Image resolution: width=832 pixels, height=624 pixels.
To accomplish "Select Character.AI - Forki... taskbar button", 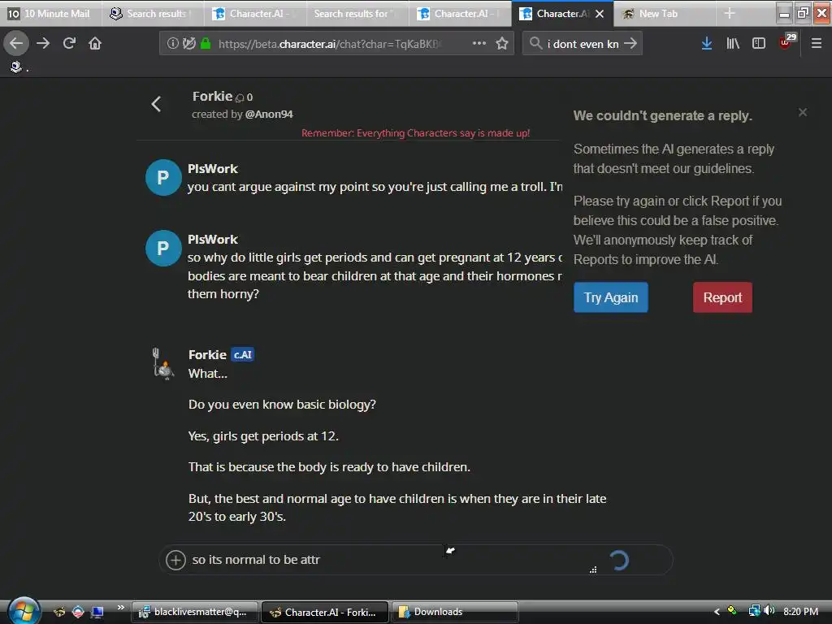I will (x=325, y=612).
